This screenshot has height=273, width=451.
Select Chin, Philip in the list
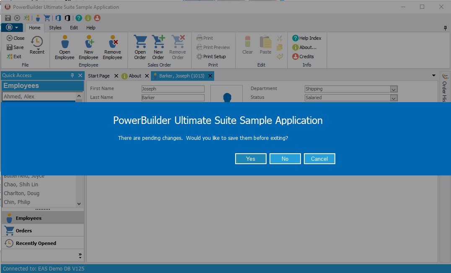tap(39, 202)
